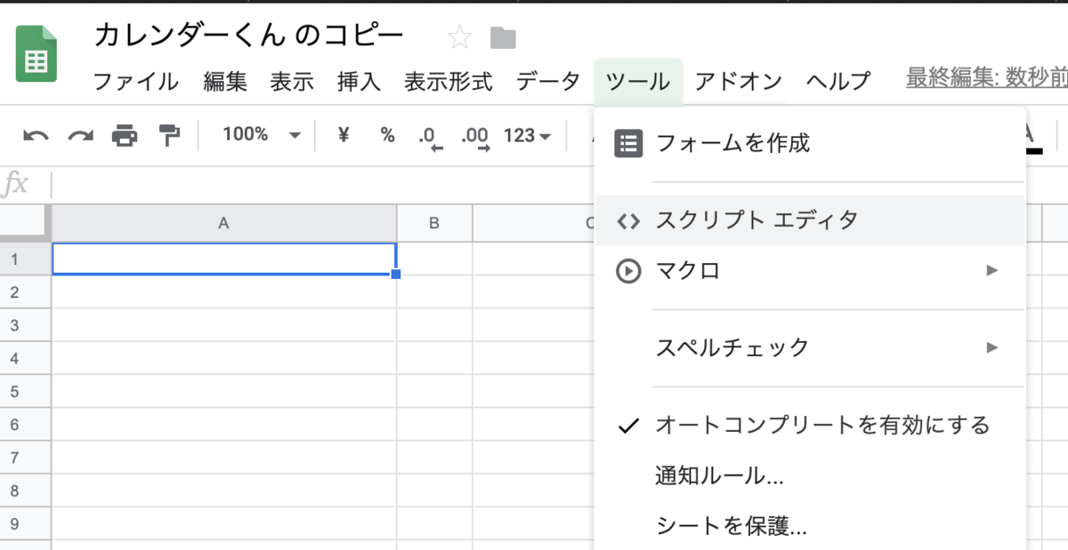Star this spreadsheet
This screenshot has width=1068, height=550.
click(x=459, y=37)
